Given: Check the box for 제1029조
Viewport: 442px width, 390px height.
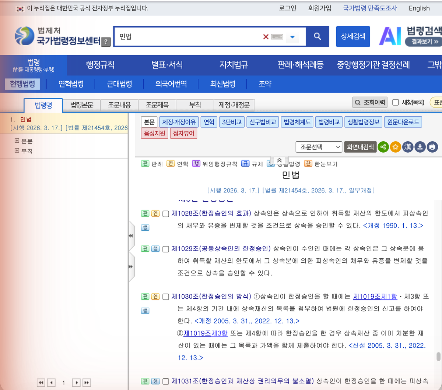Looking at the screenshot, I should click(x=166, y=249).
